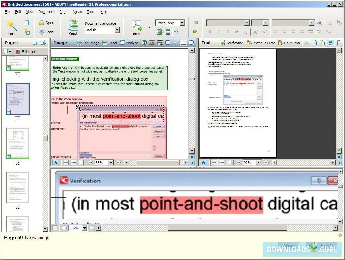Open the Edit menu

[18, 12]
